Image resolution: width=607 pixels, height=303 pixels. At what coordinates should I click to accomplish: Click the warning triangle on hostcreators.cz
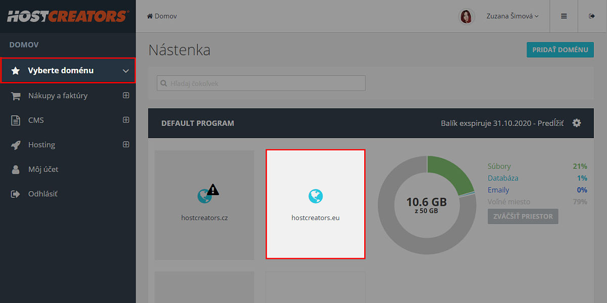[213, 190]
